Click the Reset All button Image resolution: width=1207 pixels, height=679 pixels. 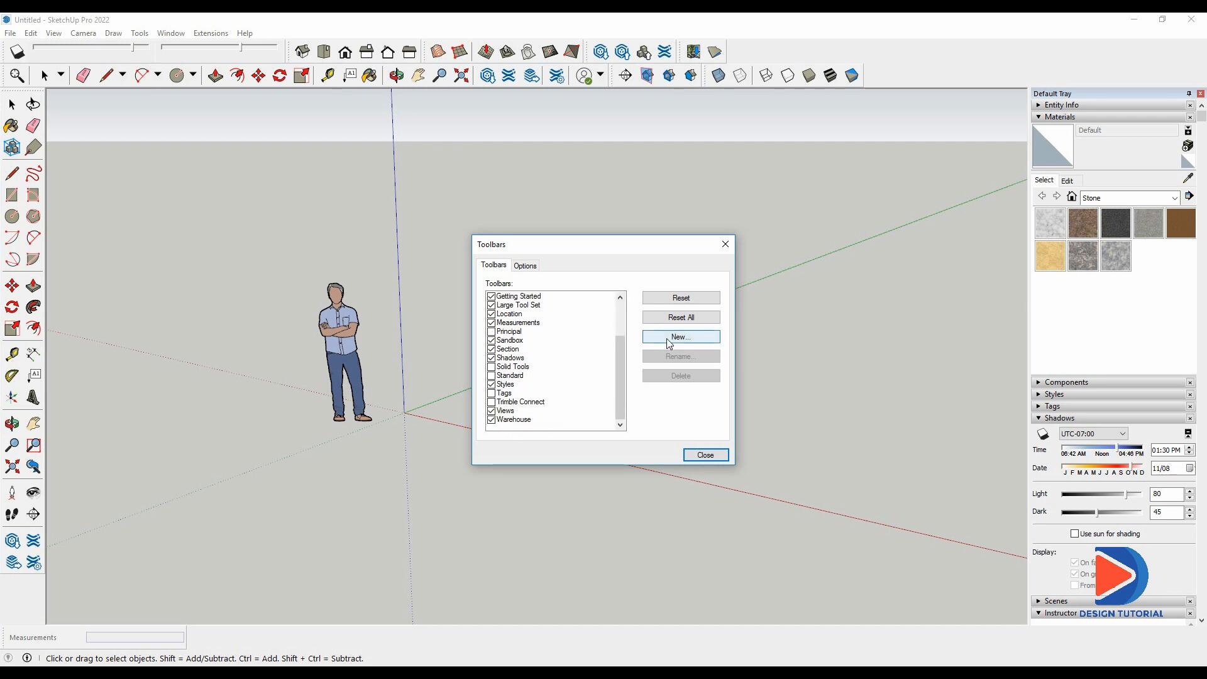pyautogui.click(x=681, y=317)
